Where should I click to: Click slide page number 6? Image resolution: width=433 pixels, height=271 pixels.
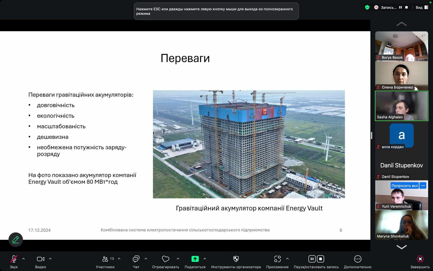[341, 230]
